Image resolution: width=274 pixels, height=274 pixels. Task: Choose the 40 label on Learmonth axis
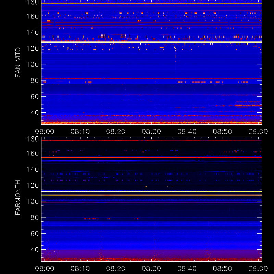click(35, 250)
